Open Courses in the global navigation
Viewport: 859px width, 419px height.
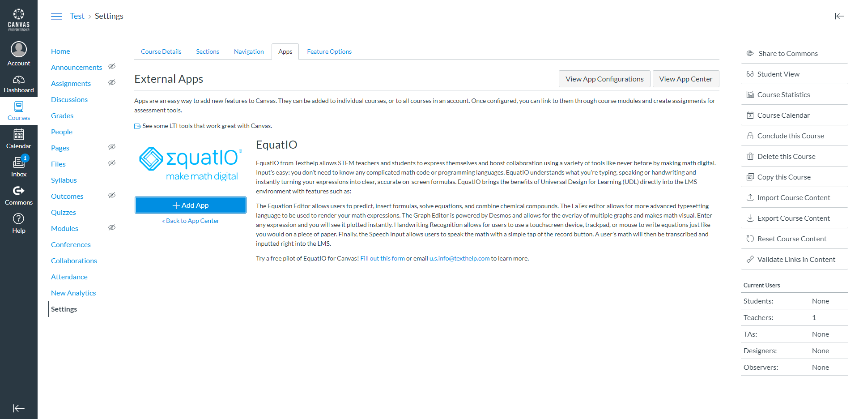(x=19, y=111)
